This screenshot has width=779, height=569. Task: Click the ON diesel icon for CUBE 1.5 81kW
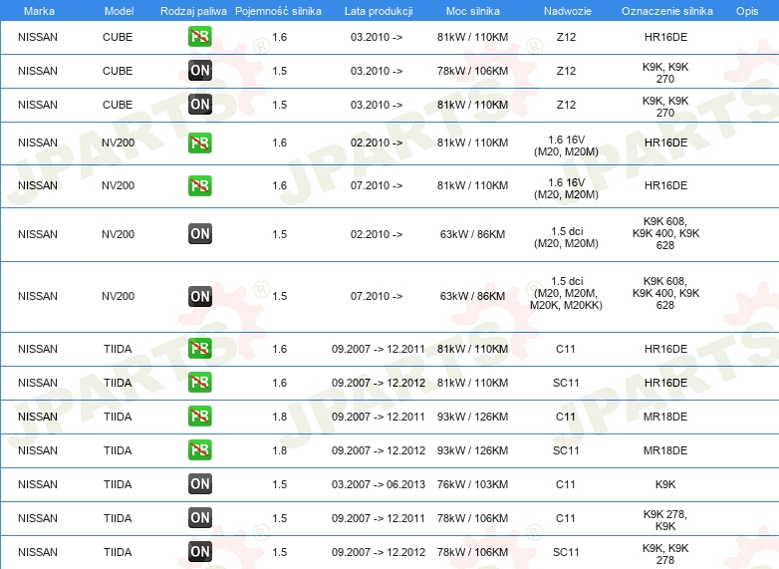click(199, 105)
